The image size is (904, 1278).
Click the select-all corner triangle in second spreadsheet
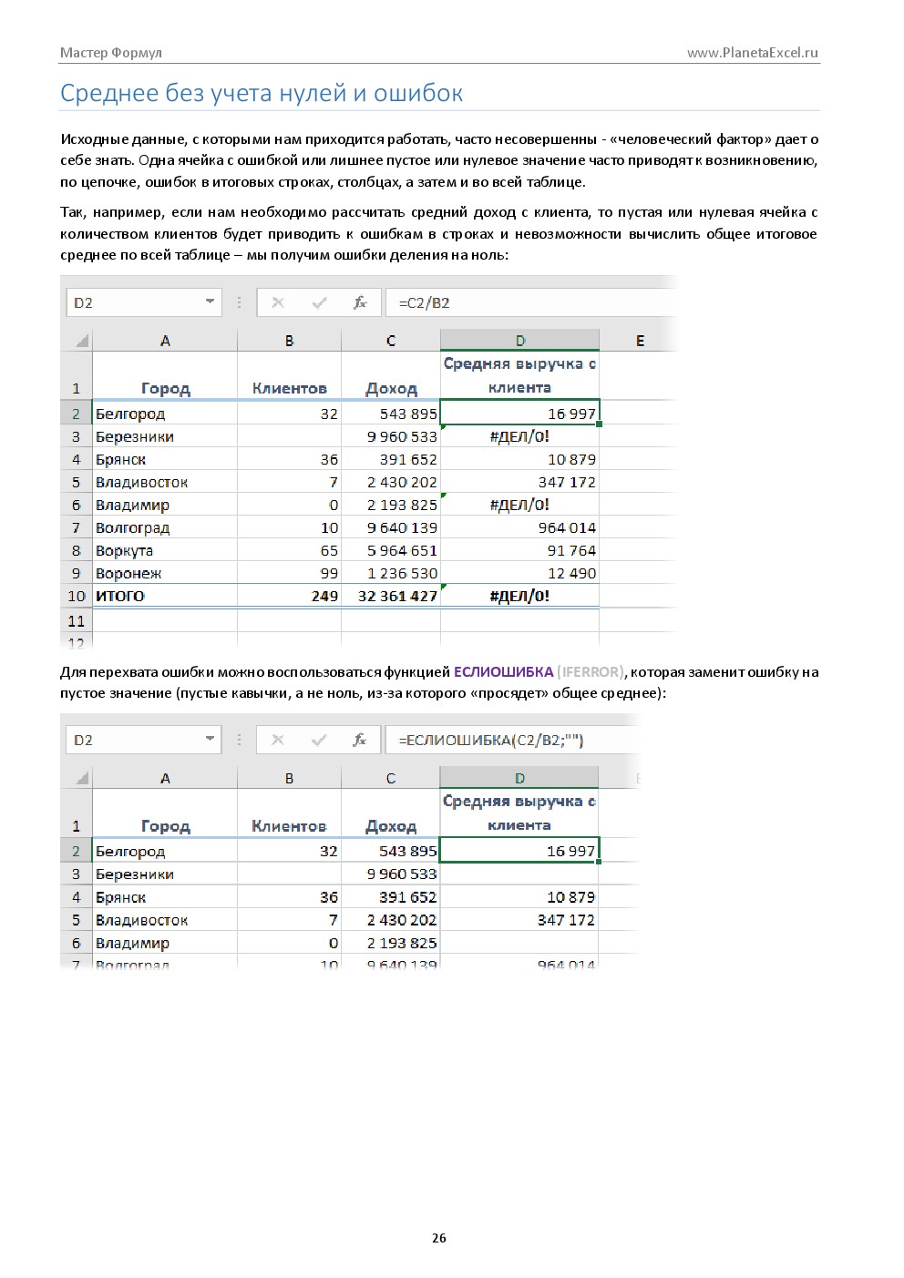click(82, 778)
